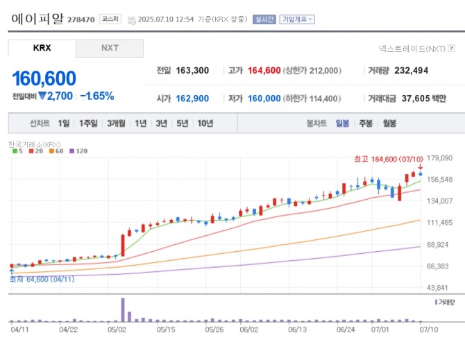This screenshot has height=342, width=465.
Task: Click the 최고 164,600 high marker arrow
Action: 420,166
